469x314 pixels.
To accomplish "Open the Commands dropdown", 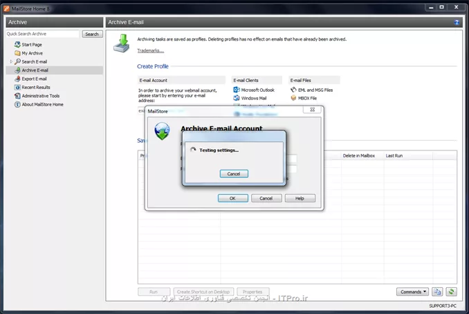I will point(412,292).
